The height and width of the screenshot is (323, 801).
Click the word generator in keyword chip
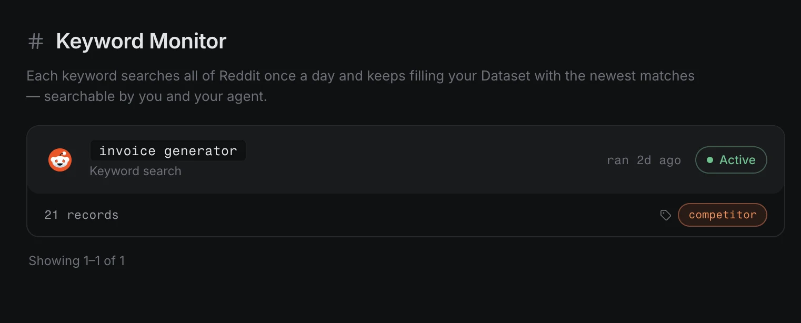[x=201, y=151]
